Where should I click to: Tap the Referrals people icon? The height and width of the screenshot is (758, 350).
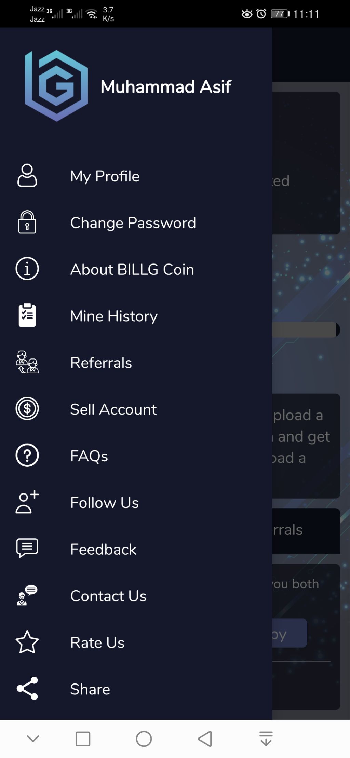(27, 362)
